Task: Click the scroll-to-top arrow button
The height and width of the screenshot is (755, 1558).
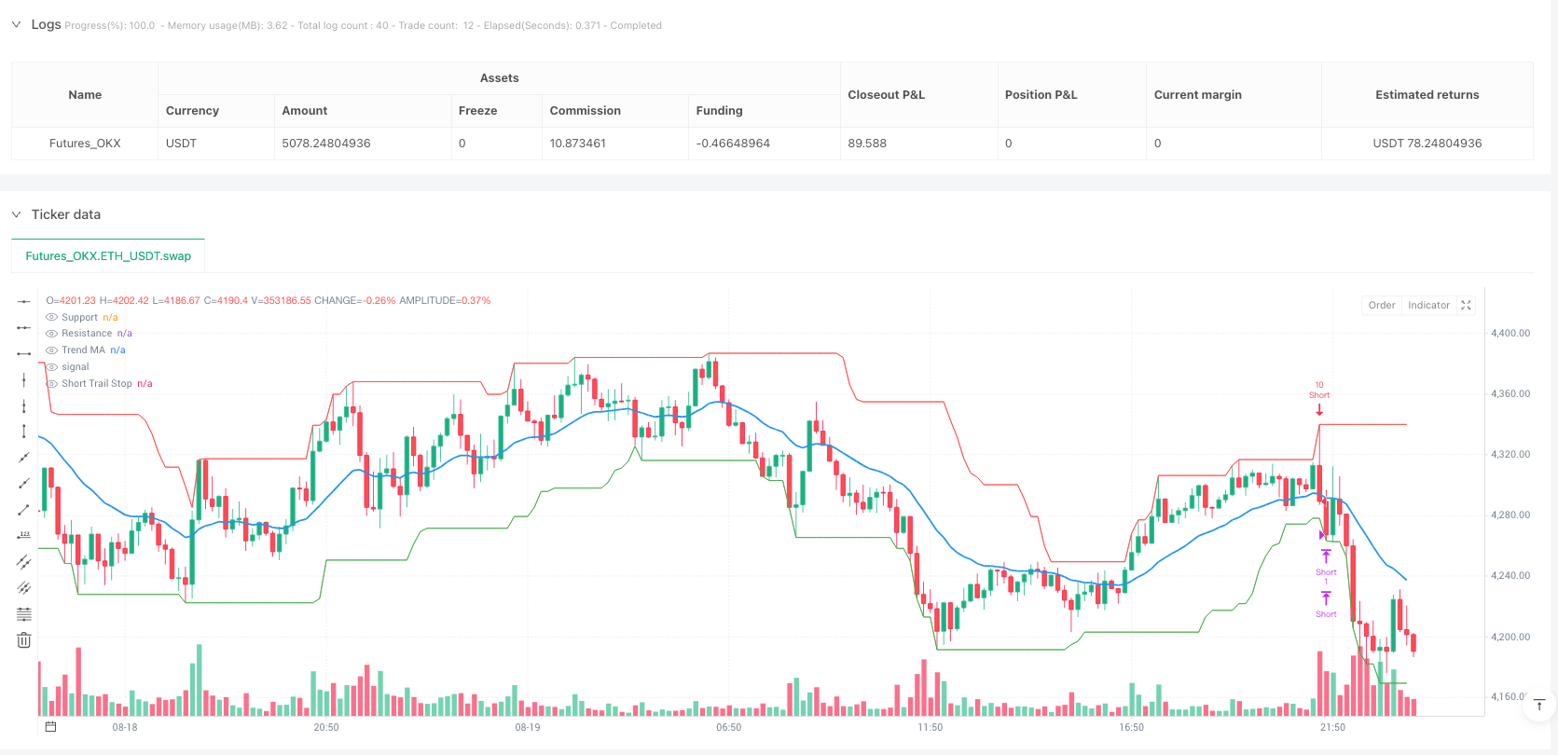Action: [1539, 706]
